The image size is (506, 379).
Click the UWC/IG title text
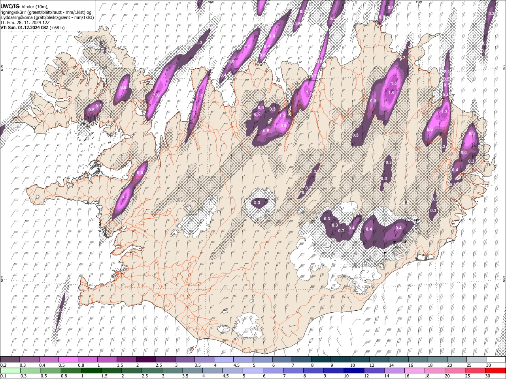click(x=9, y=6)
